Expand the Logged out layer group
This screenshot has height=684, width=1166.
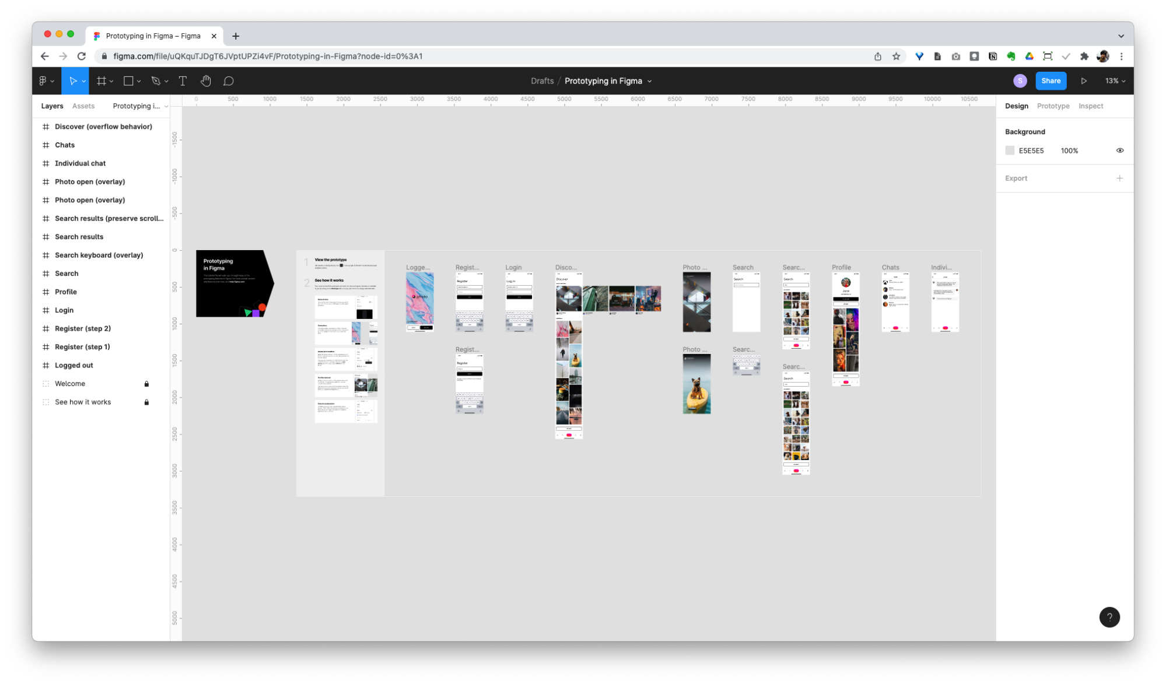(38, 365)
